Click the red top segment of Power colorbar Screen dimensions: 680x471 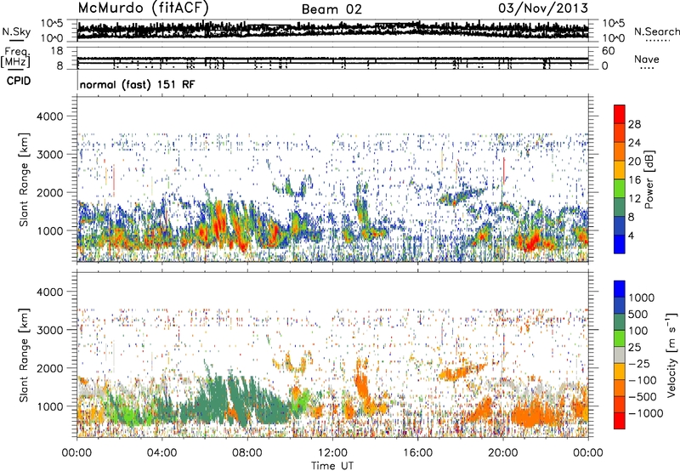pyautogui.click(x=620, y=114)
